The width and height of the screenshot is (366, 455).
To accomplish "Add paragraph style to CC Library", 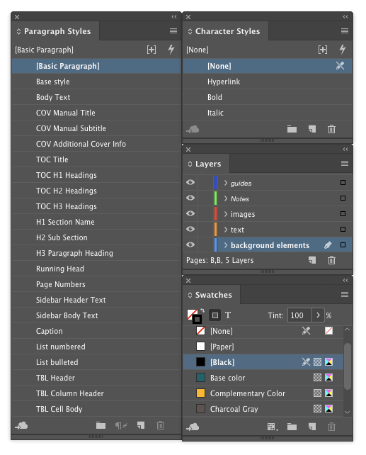I will click(x=21, y=426).
